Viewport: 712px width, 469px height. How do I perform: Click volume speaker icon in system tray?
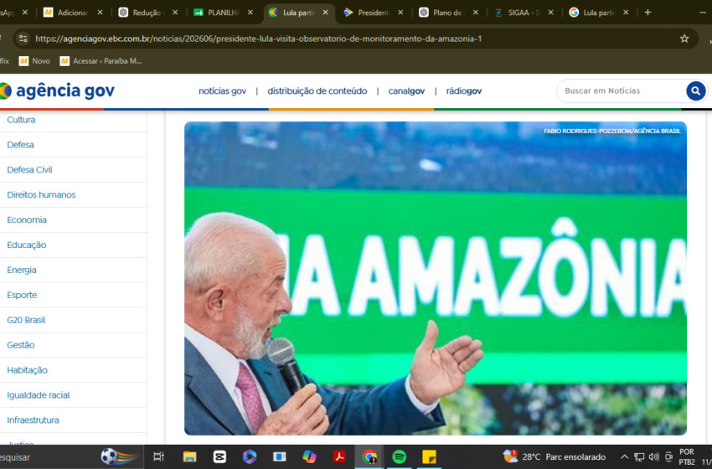tap(654, 456)
